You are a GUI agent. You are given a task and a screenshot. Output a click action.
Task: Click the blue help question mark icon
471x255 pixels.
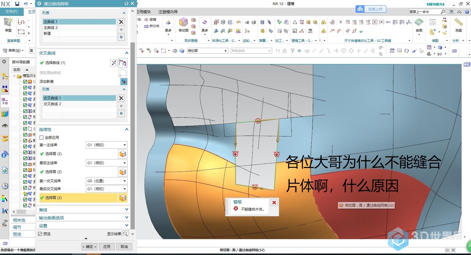[467, 12]
